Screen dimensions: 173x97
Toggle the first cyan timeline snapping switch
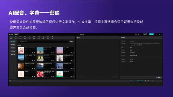136,81
